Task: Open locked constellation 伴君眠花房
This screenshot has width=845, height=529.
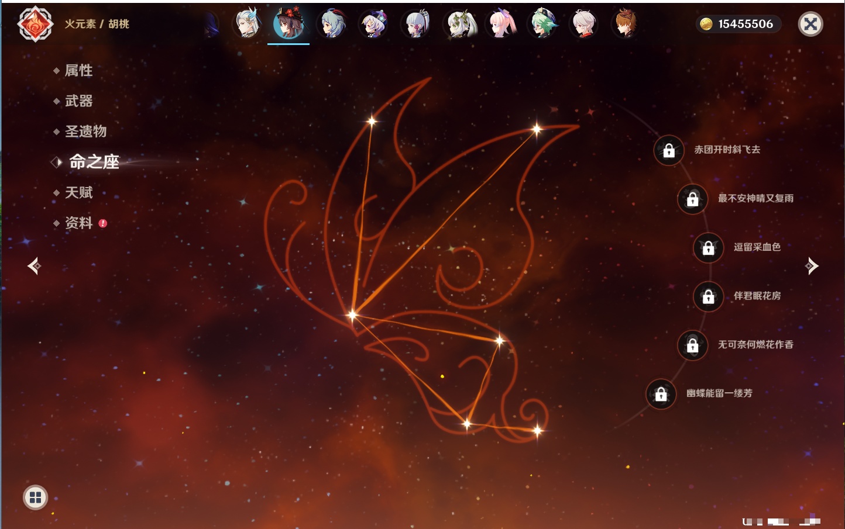Action: 708,296
